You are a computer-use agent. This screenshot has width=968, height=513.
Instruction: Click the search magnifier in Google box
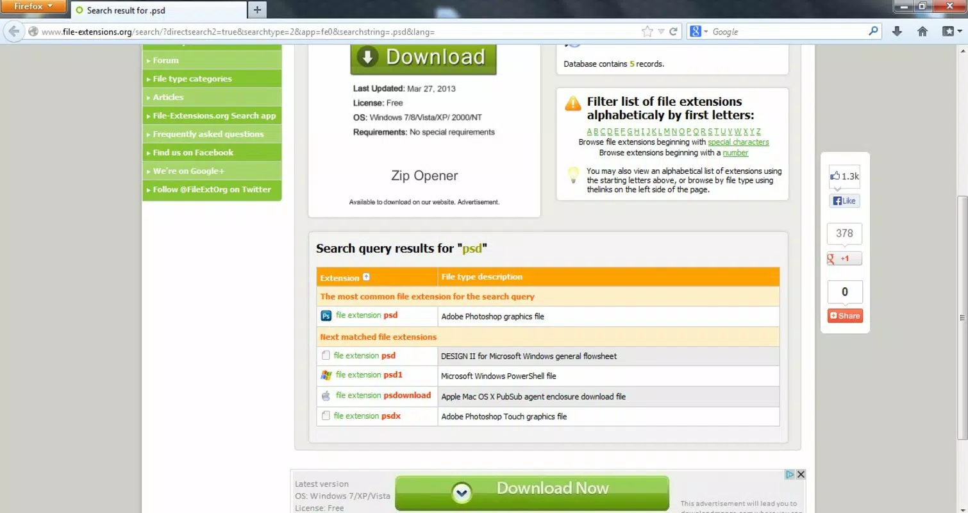873,31
